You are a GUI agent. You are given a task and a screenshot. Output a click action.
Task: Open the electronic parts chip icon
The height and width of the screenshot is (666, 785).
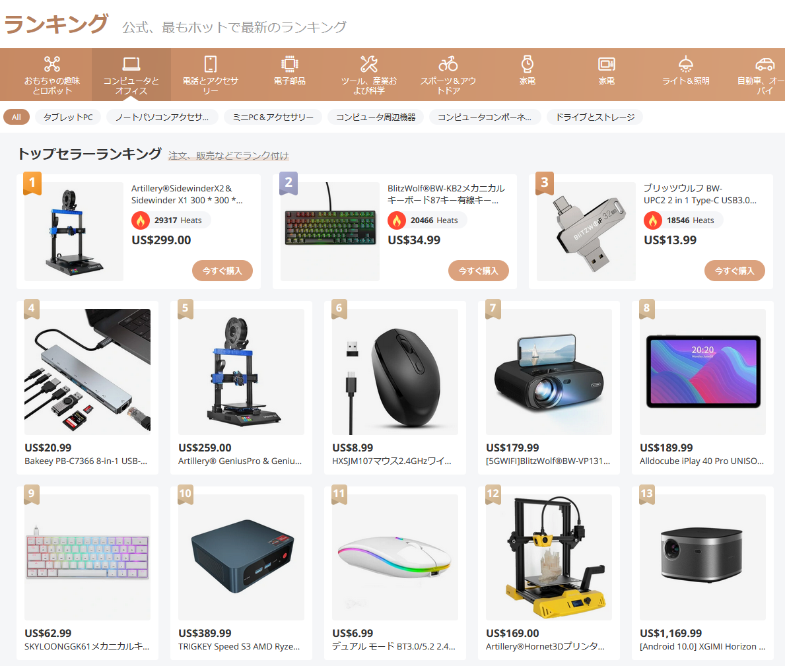point(289,64)
